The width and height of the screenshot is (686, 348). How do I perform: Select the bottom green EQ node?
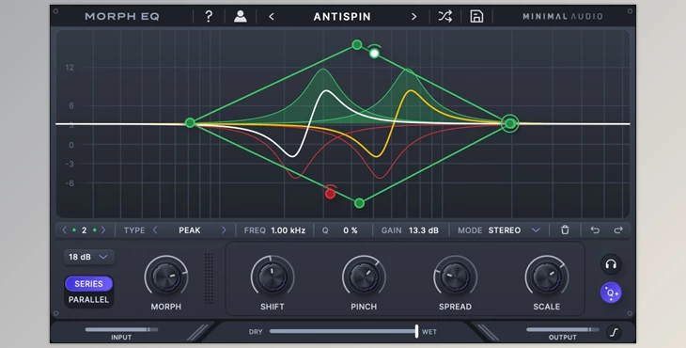pos(359,203)
